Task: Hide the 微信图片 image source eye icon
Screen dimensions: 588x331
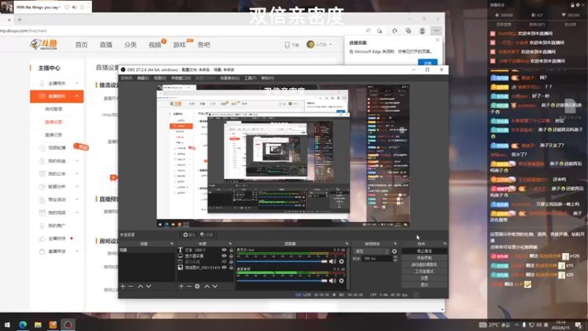Action: pos(224,268)
